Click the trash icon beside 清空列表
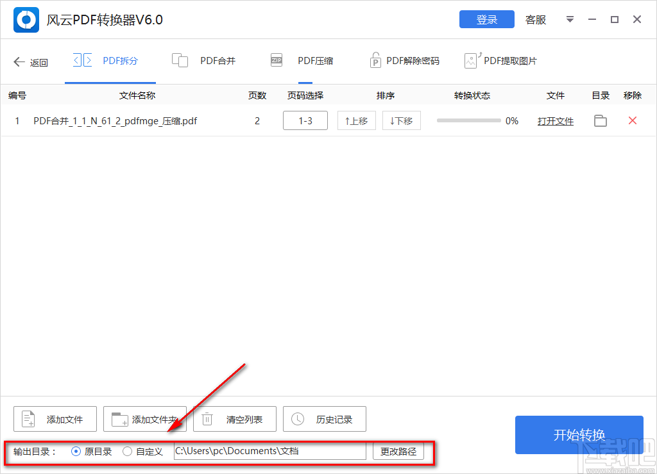The image size is (657, 474). (207, 419)
